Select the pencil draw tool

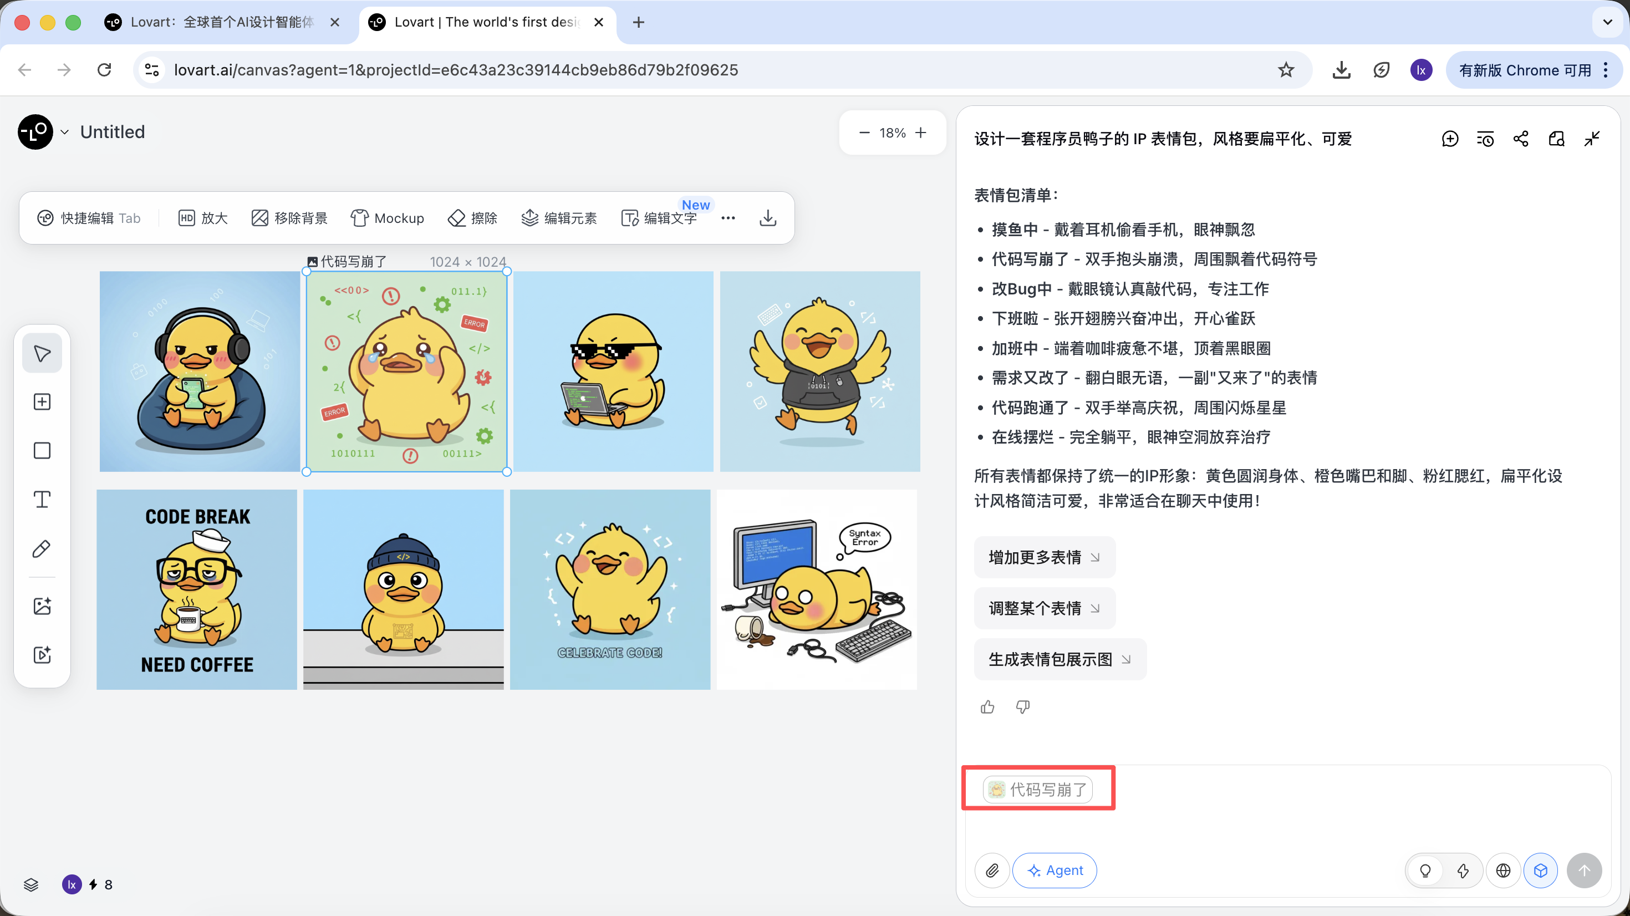(42, 548)
